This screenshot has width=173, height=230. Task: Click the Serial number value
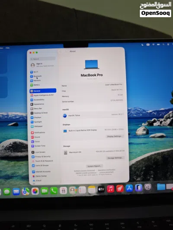pyautogui.click(x=116, y=101)
